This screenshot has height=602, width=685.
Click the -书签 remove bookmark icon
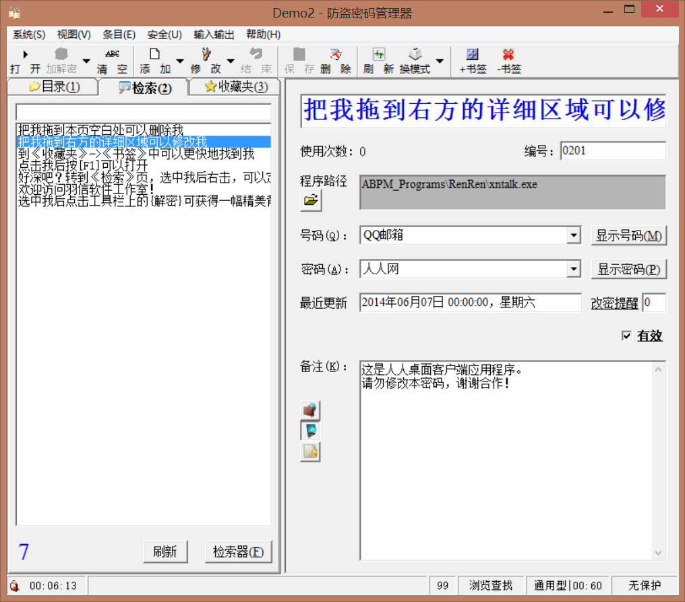point(508,60)
